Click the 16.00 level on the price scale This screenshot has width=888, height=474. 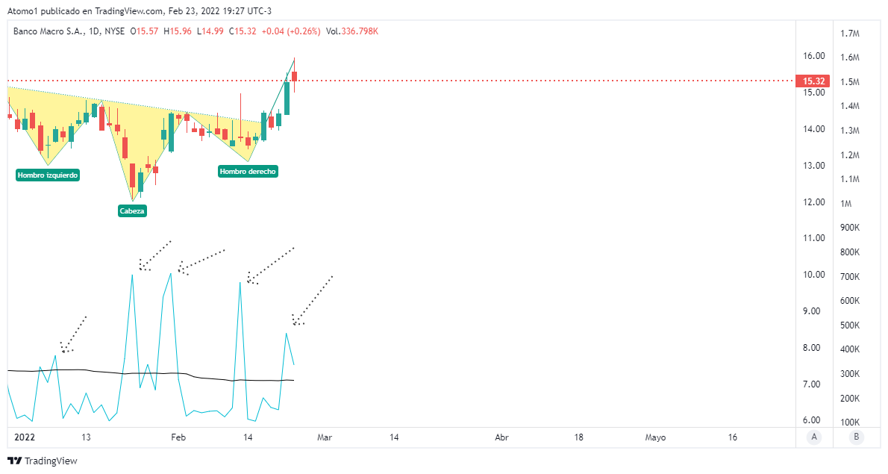tap(813, 56)
